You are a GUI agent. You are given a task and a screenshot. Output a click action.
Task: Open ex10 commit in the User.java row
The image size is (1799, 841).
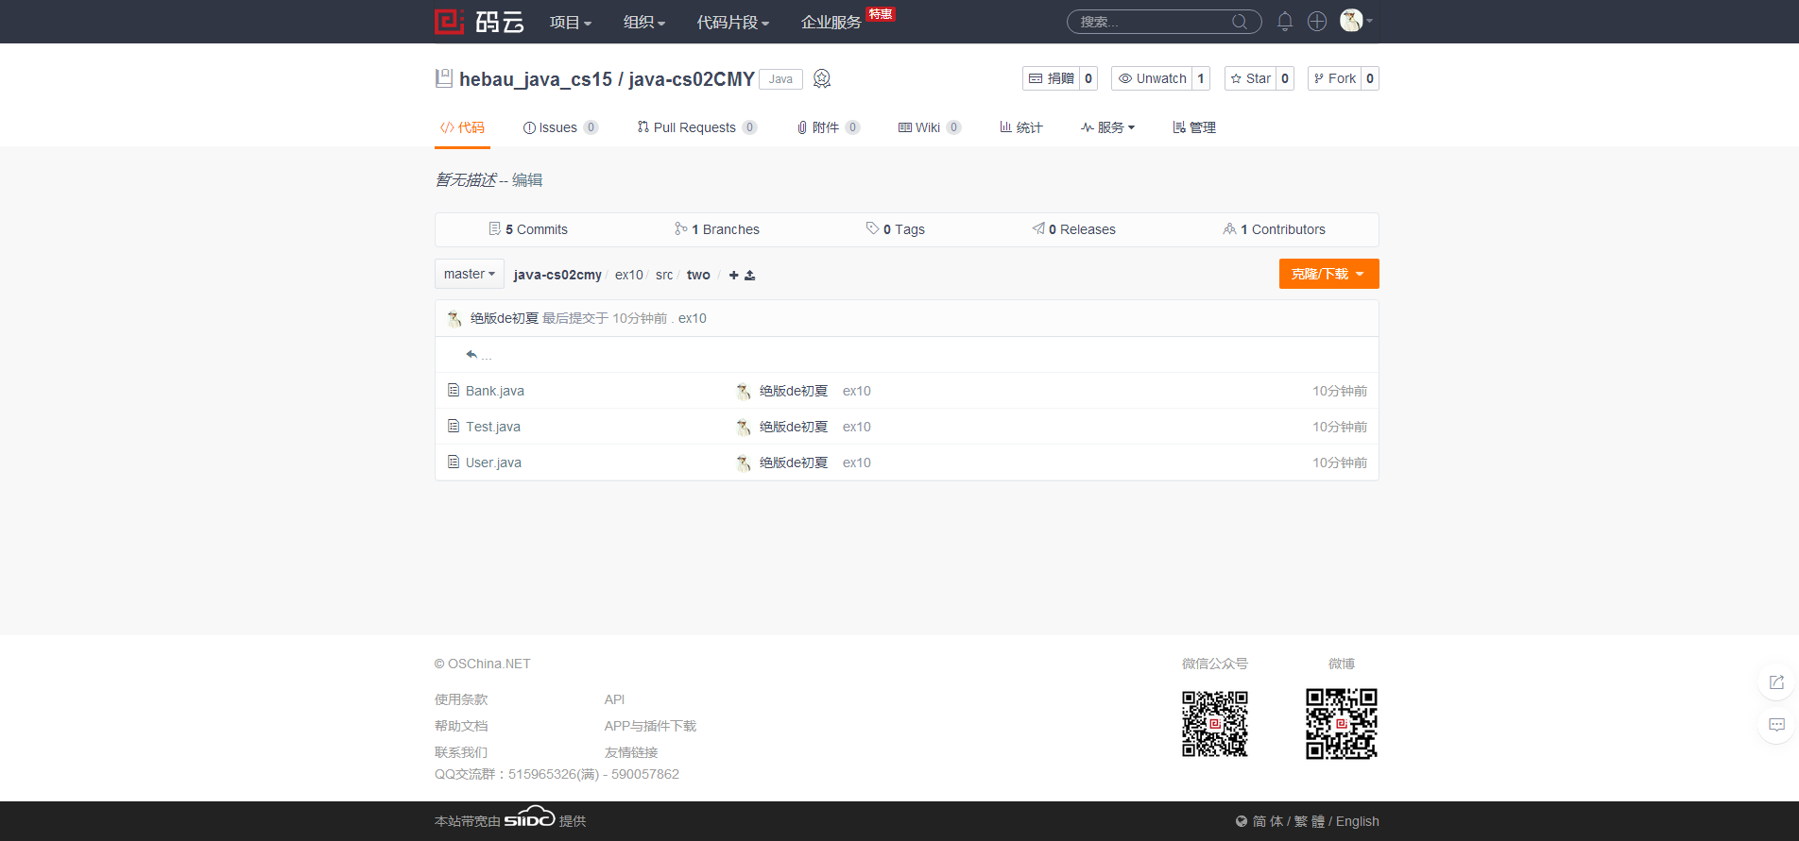[x=857, y=463]
